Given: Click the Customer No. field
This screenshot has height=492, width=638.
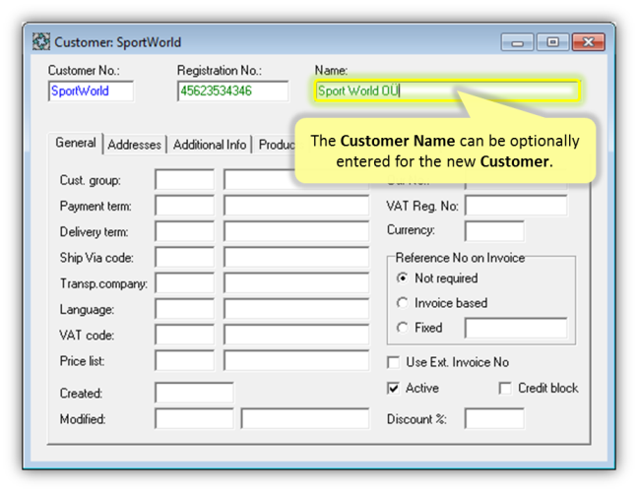Looking at the screenshot, I should click(x=91, y=92).
